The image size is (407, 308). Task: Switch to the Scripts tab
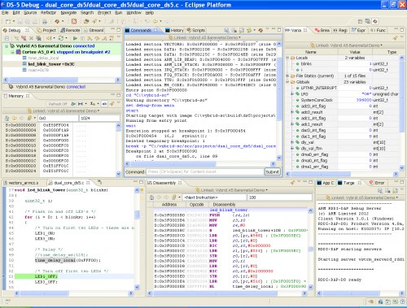coord(195,30)
